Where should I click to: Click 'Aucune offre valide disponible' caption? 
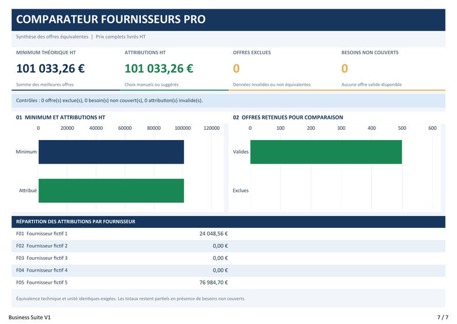[x=371, y=85]
